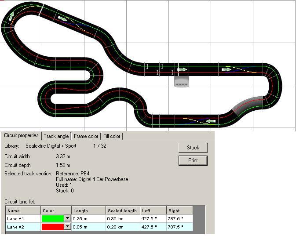296x243 pixels.
Task: Click the red Lane #2 color swatch
Action: [52, 227]
